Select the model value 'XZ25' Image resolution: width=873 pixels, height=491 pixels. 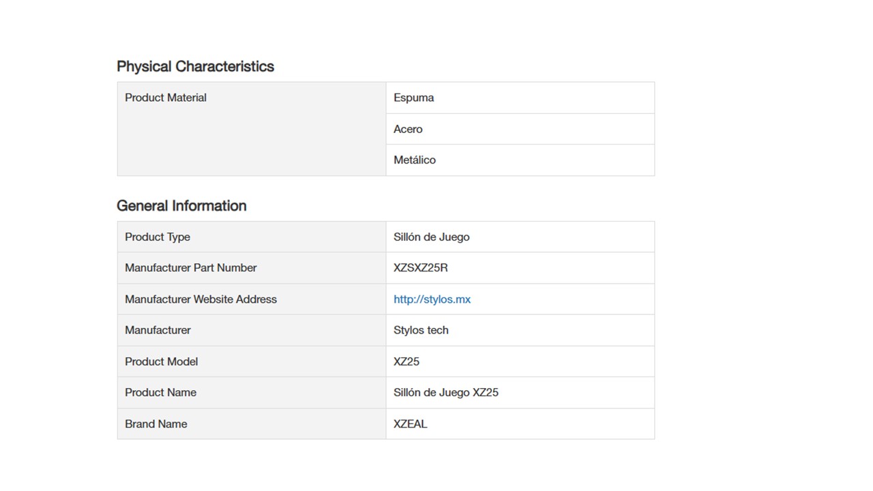406,361
